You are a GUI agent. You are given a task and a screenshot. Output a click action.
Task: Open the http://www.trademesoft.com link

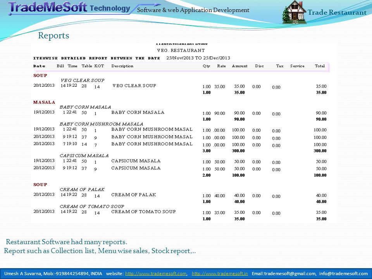point(156,274)
